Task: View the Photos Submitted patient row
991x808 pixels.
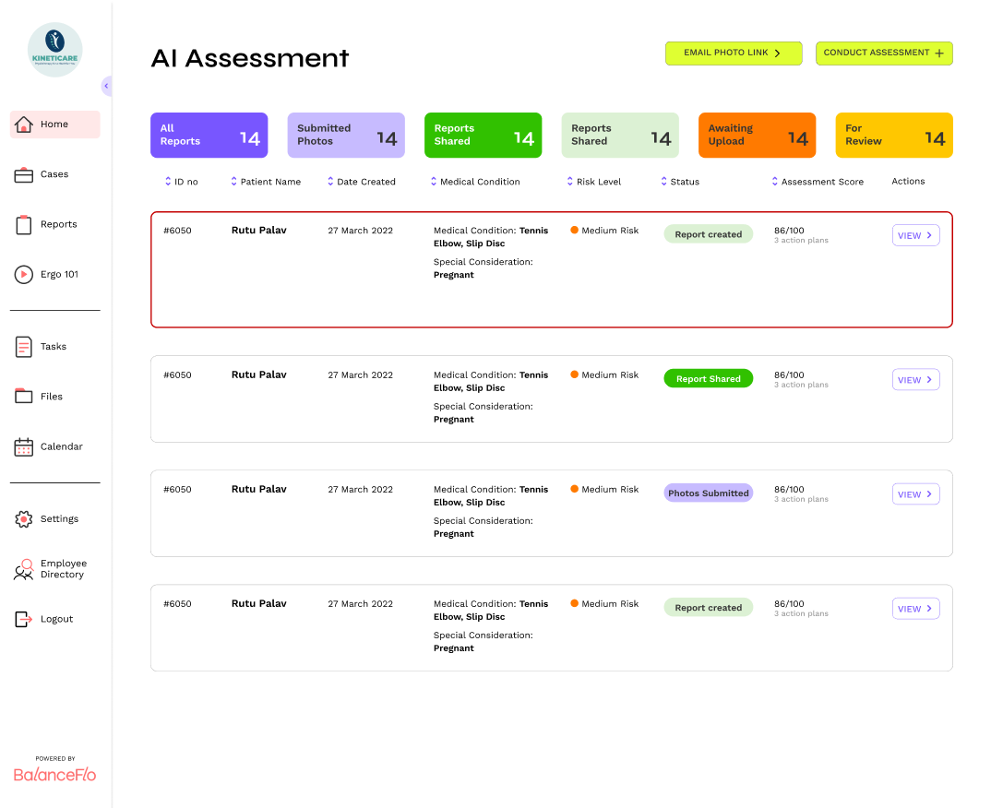Action: click(915, 494)
